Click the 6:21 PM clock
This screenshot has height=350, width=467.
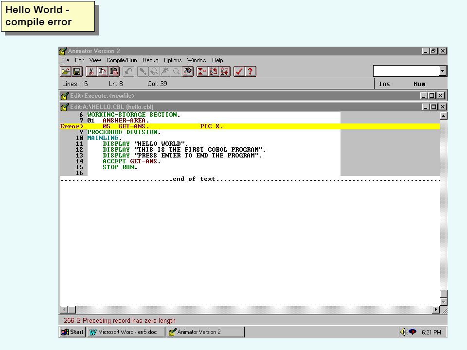431,332
